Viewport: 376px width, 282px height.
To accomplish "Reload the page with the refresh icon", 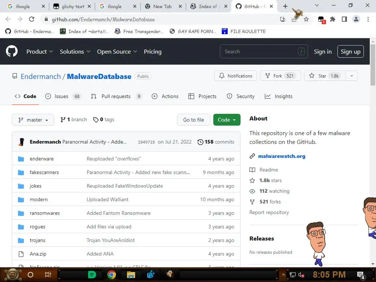I will (x=32, y=19).
